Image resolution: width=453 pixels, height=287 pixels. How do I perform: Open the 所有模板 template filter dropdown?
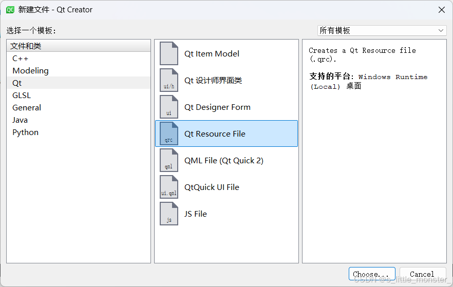click(382, 30)
